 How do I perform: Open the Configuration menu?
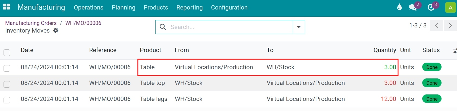[x=229, y=7]
